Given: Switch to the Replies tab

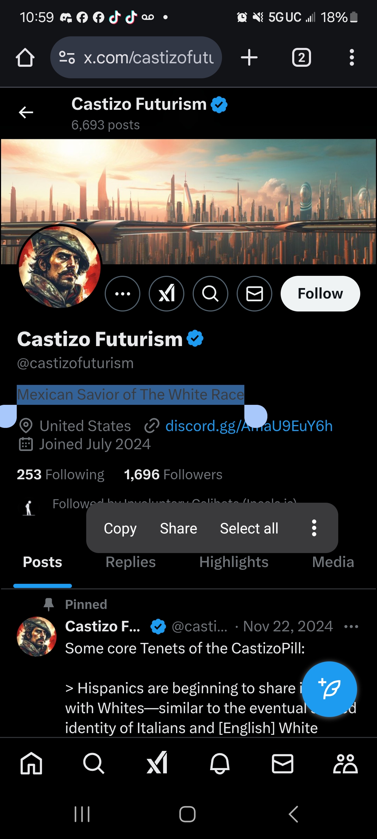Looking at the screenshot, I should (x=131, y=562).
